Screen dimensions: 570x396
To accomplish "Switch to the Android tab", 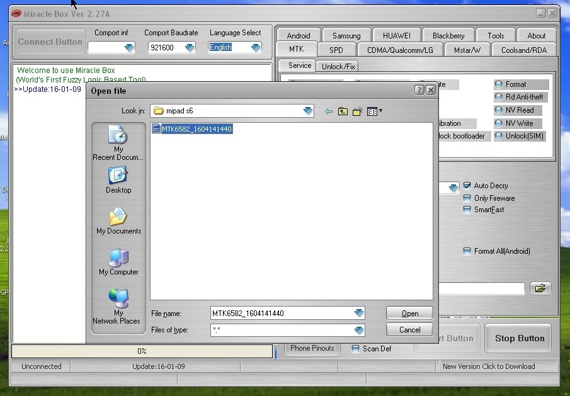I will 299,36.
